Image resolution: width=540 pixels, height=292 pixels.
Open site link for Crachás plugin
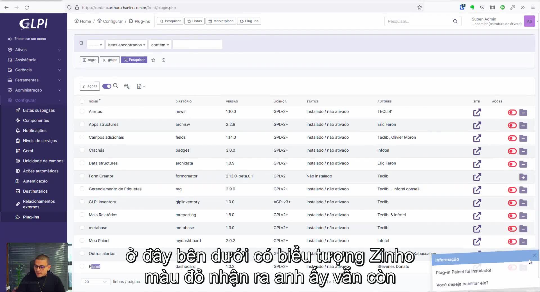tap(477, 151)
